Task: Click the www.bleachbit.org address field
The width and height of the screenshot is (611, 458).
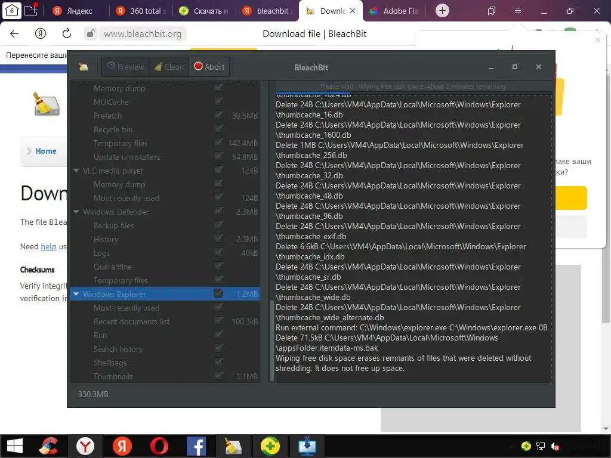Action: [143, 34]
